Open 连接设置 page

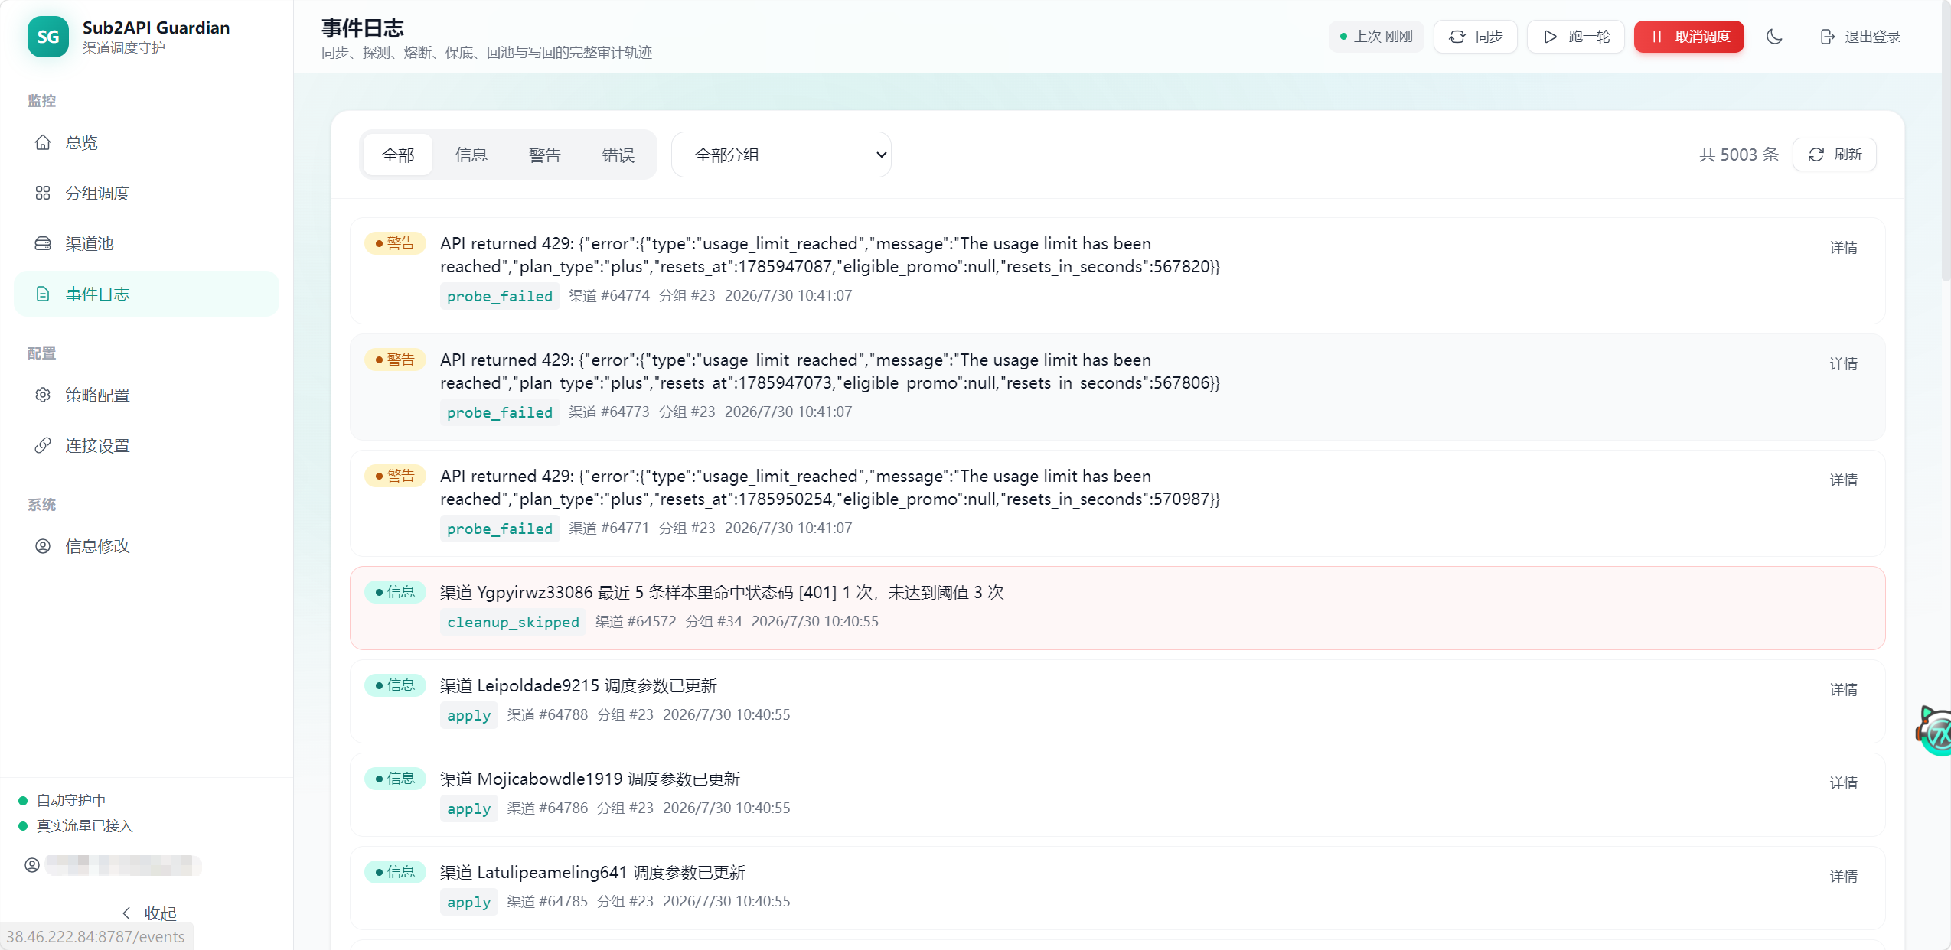146,445
